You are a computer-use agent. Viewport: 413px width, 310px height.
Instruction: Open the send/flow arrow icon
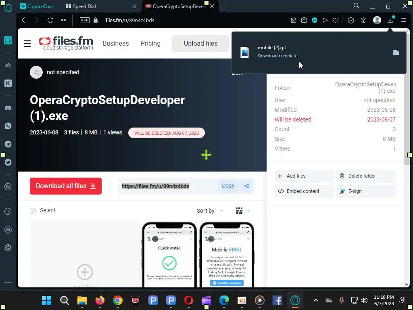click(325, 20)
